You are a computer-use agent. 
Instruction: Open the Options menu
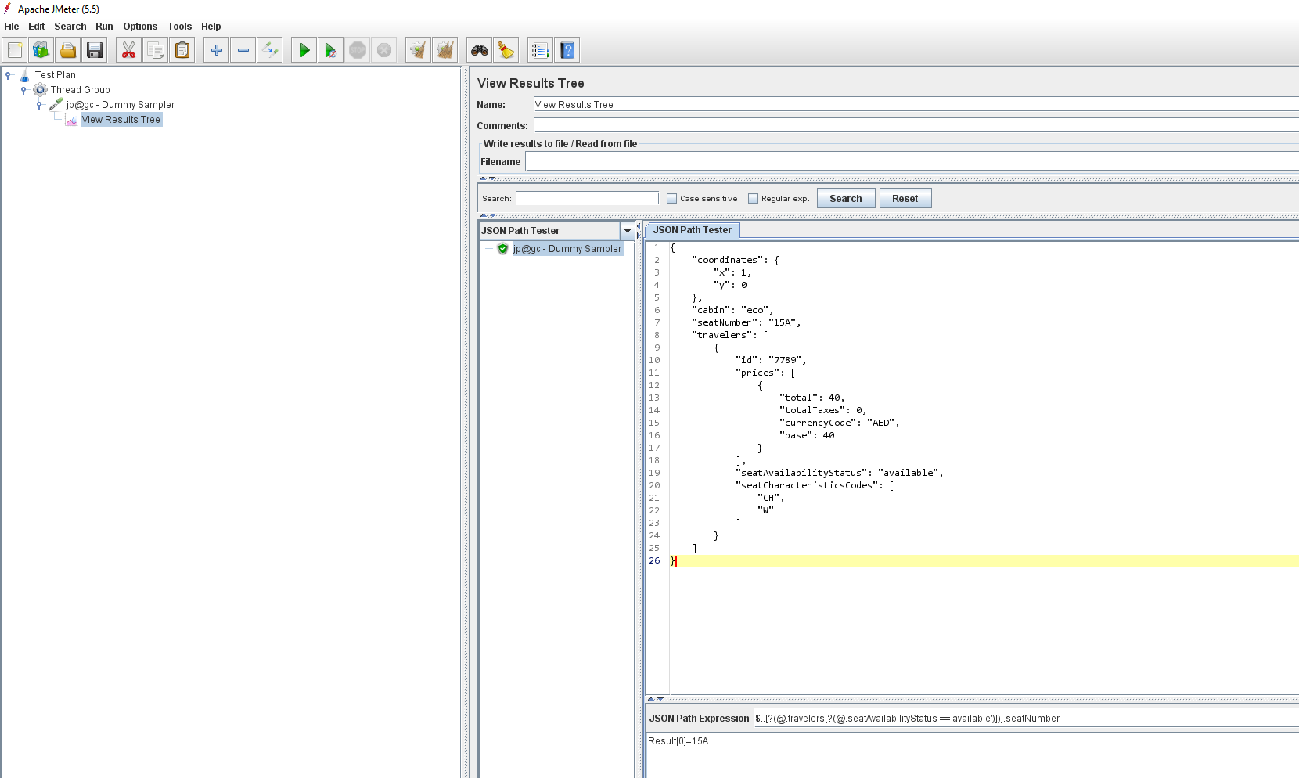(140, 27)
